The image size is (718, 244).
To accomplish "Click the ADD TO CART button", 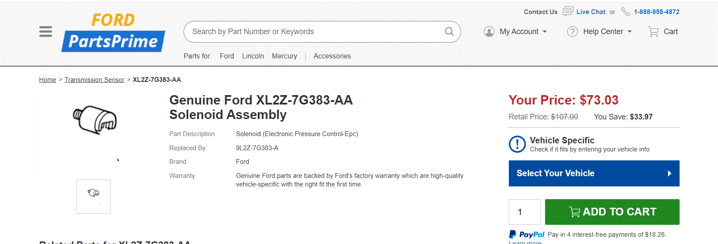I will [x=612, y=212].
